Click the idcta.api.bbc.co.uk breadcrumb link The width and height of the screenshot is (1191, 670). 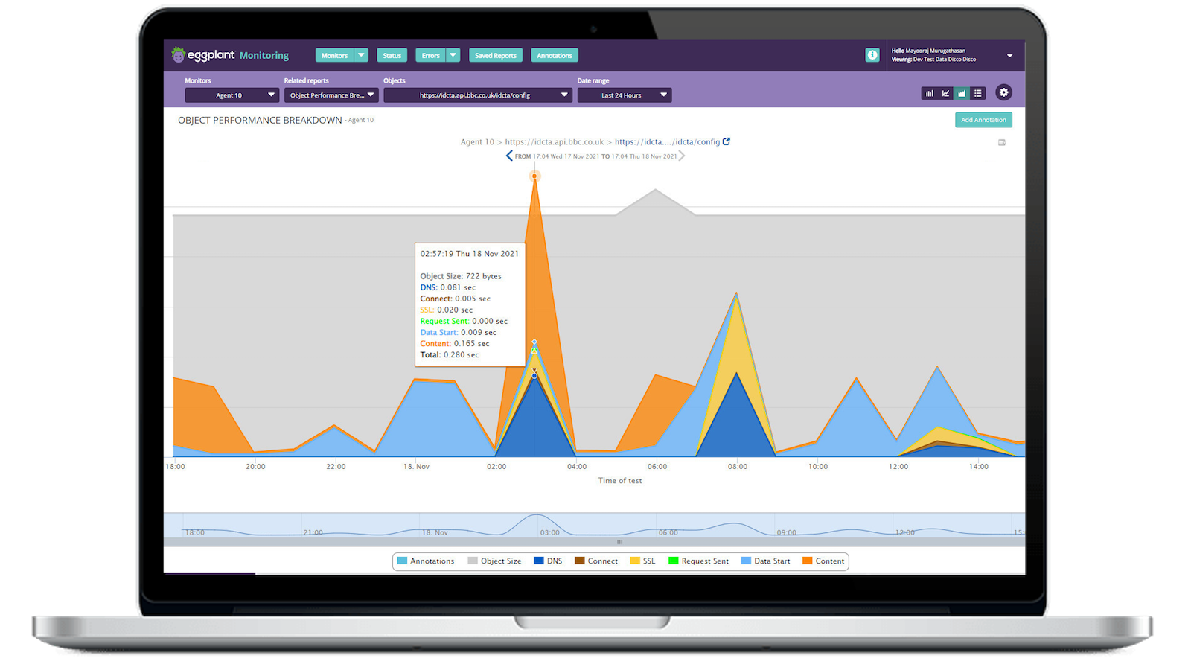tap(554, 141)
